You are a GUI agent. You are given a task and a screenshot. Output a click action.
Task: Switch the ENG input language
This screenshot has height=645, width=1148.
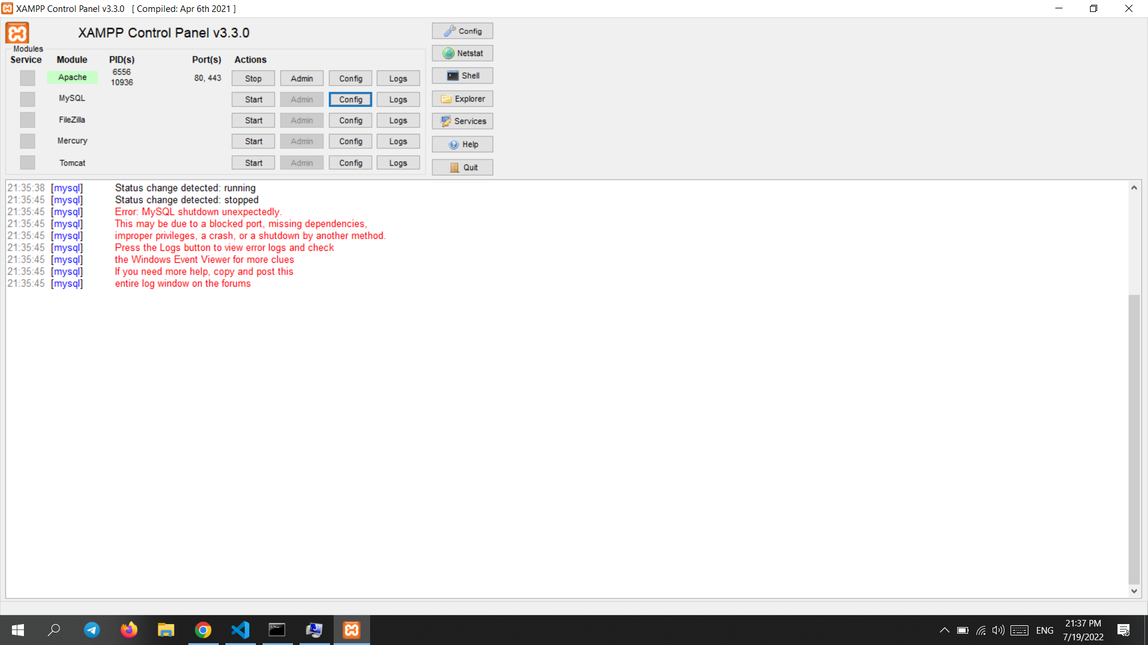(x=1045, y=630)
